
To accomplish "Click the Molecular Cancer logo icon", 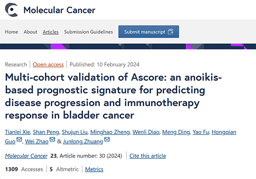I will [x=12, y=9].
